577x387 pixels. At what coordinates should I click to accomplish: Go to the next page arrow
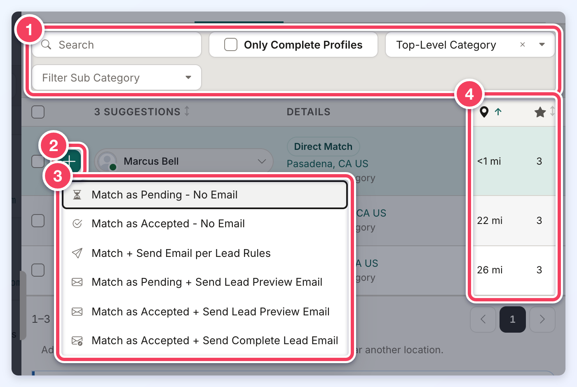pyautogui.click(x=542, y=319)
